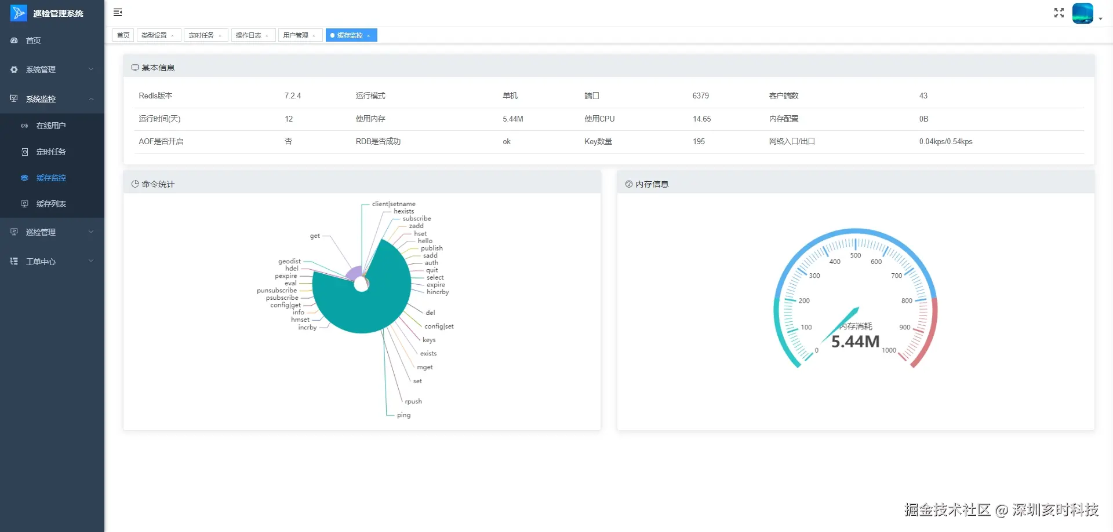Switch to the 类型设置 tab
The image size is (1113, 532).
(x=154, y=35)
